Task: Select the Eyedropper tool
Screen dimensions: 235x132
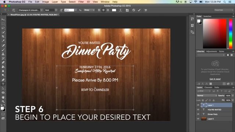Action: pyautogui.click(x=3, y=41)
